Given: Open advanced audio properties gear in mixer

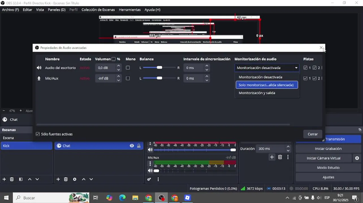Looking at the screenshot, I should pos(149,179).
